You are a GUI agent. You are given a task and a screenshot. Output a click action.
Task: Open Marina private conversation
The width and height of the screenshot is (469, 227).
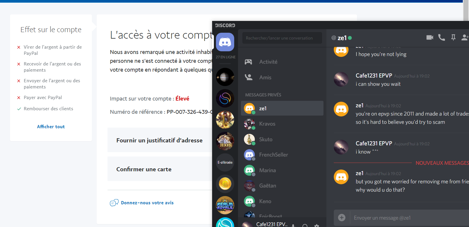[282, 170]
